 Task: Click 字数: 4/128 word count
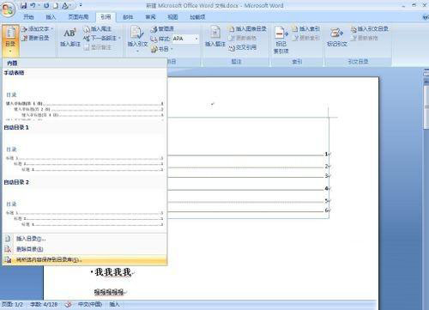[44, 304]
